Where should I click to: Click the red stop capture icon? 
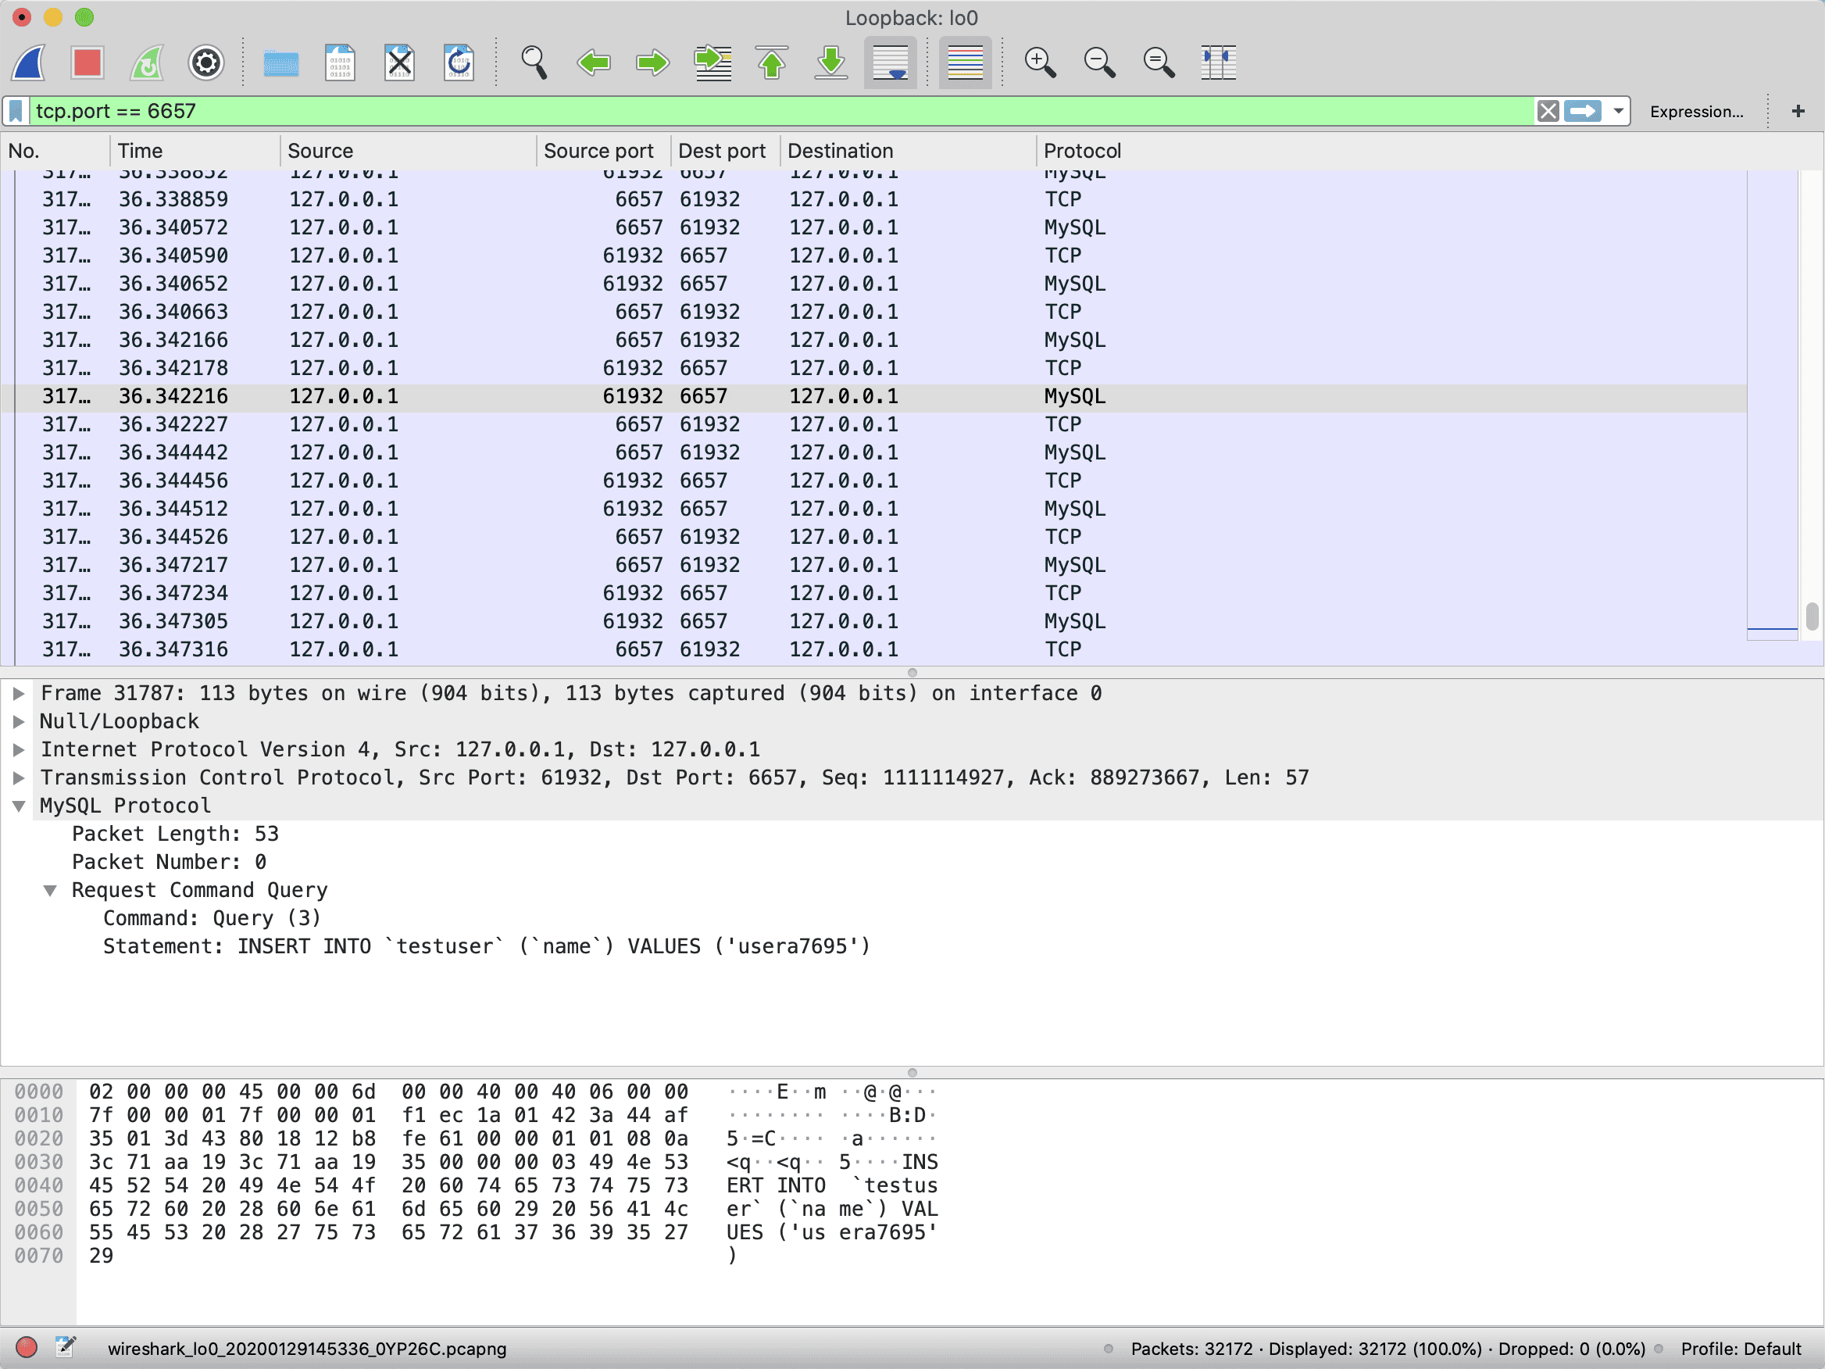(87, 62)
